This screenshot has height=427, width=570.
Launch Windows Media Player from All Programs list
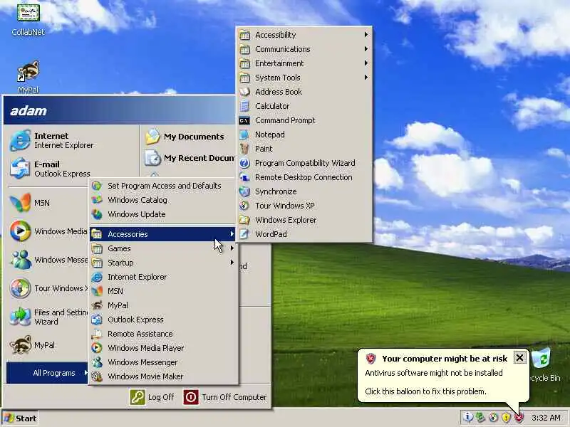[163, 348]
